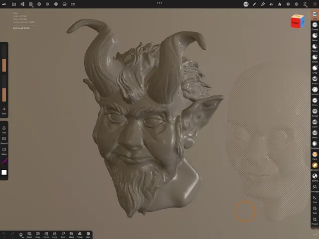Select the SelMask tool

pyautogui.click(x=315, y=145)
